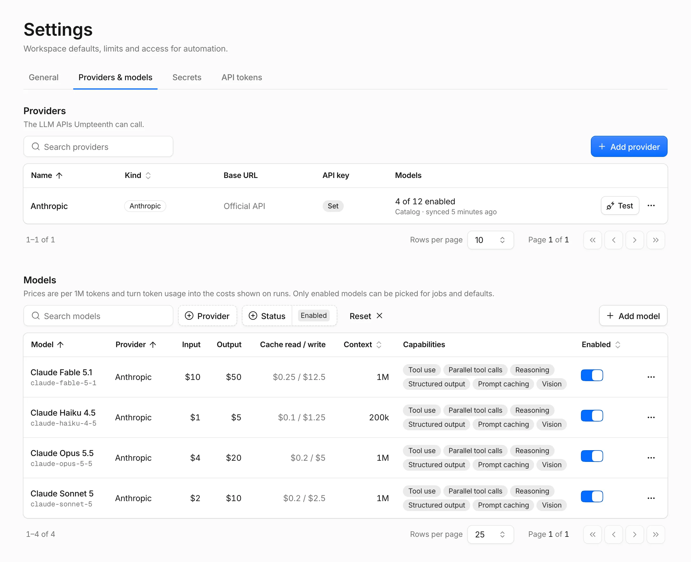Click Tool use tag in Claude Haiku 4.5 row
691x562 pixels.
coord(422,410)
